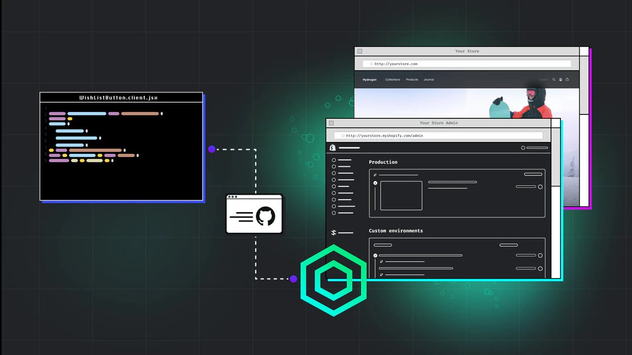The image size is (632, 355).
Task: Open Journal in the store navigation
Action: [x=429, y=79]
